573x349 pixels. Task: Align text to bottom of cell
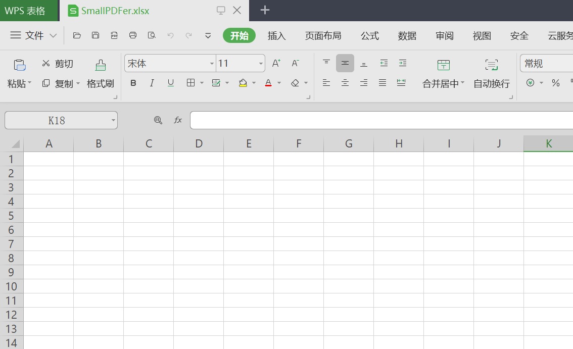pos(364,64)
